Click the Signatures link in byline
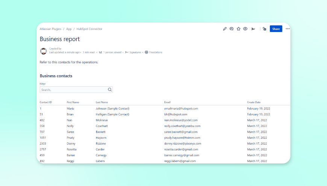The image size is (327, 186). (x=135, y=52)
